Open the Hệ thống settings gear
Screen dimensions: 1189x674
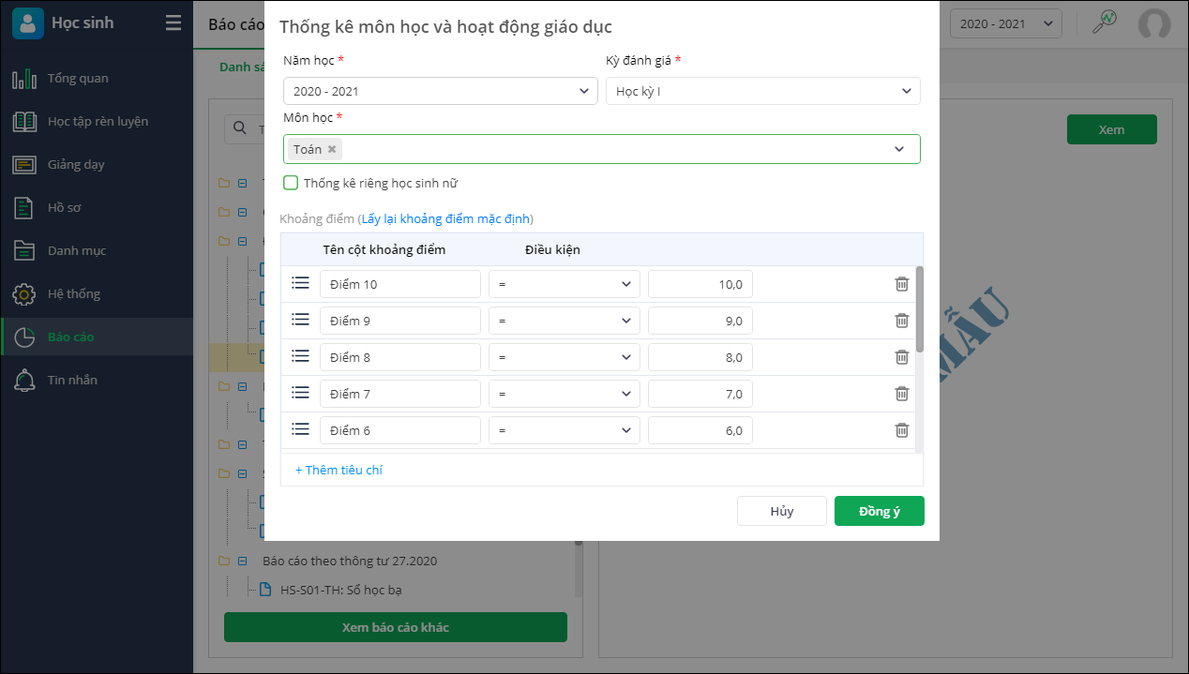[x=24, y=294]
